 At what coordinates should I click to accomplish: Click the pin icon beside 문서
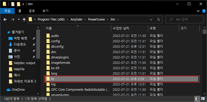point(34,51)
